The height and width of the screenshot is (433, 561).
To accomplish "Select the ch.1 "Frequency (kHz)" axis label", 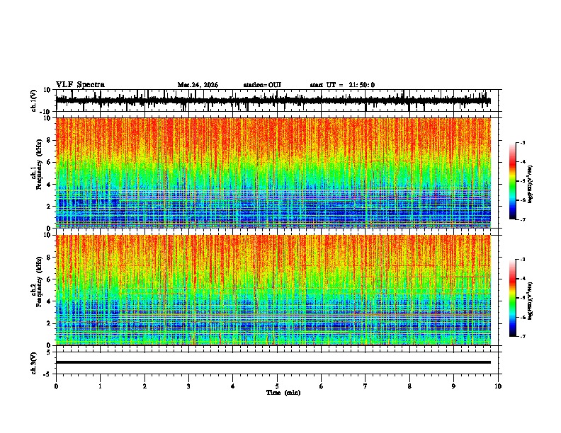I will 40,165.
